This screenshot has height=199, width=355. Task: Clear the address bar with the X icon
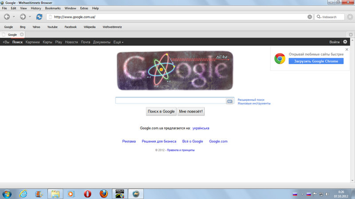[310, 17]
